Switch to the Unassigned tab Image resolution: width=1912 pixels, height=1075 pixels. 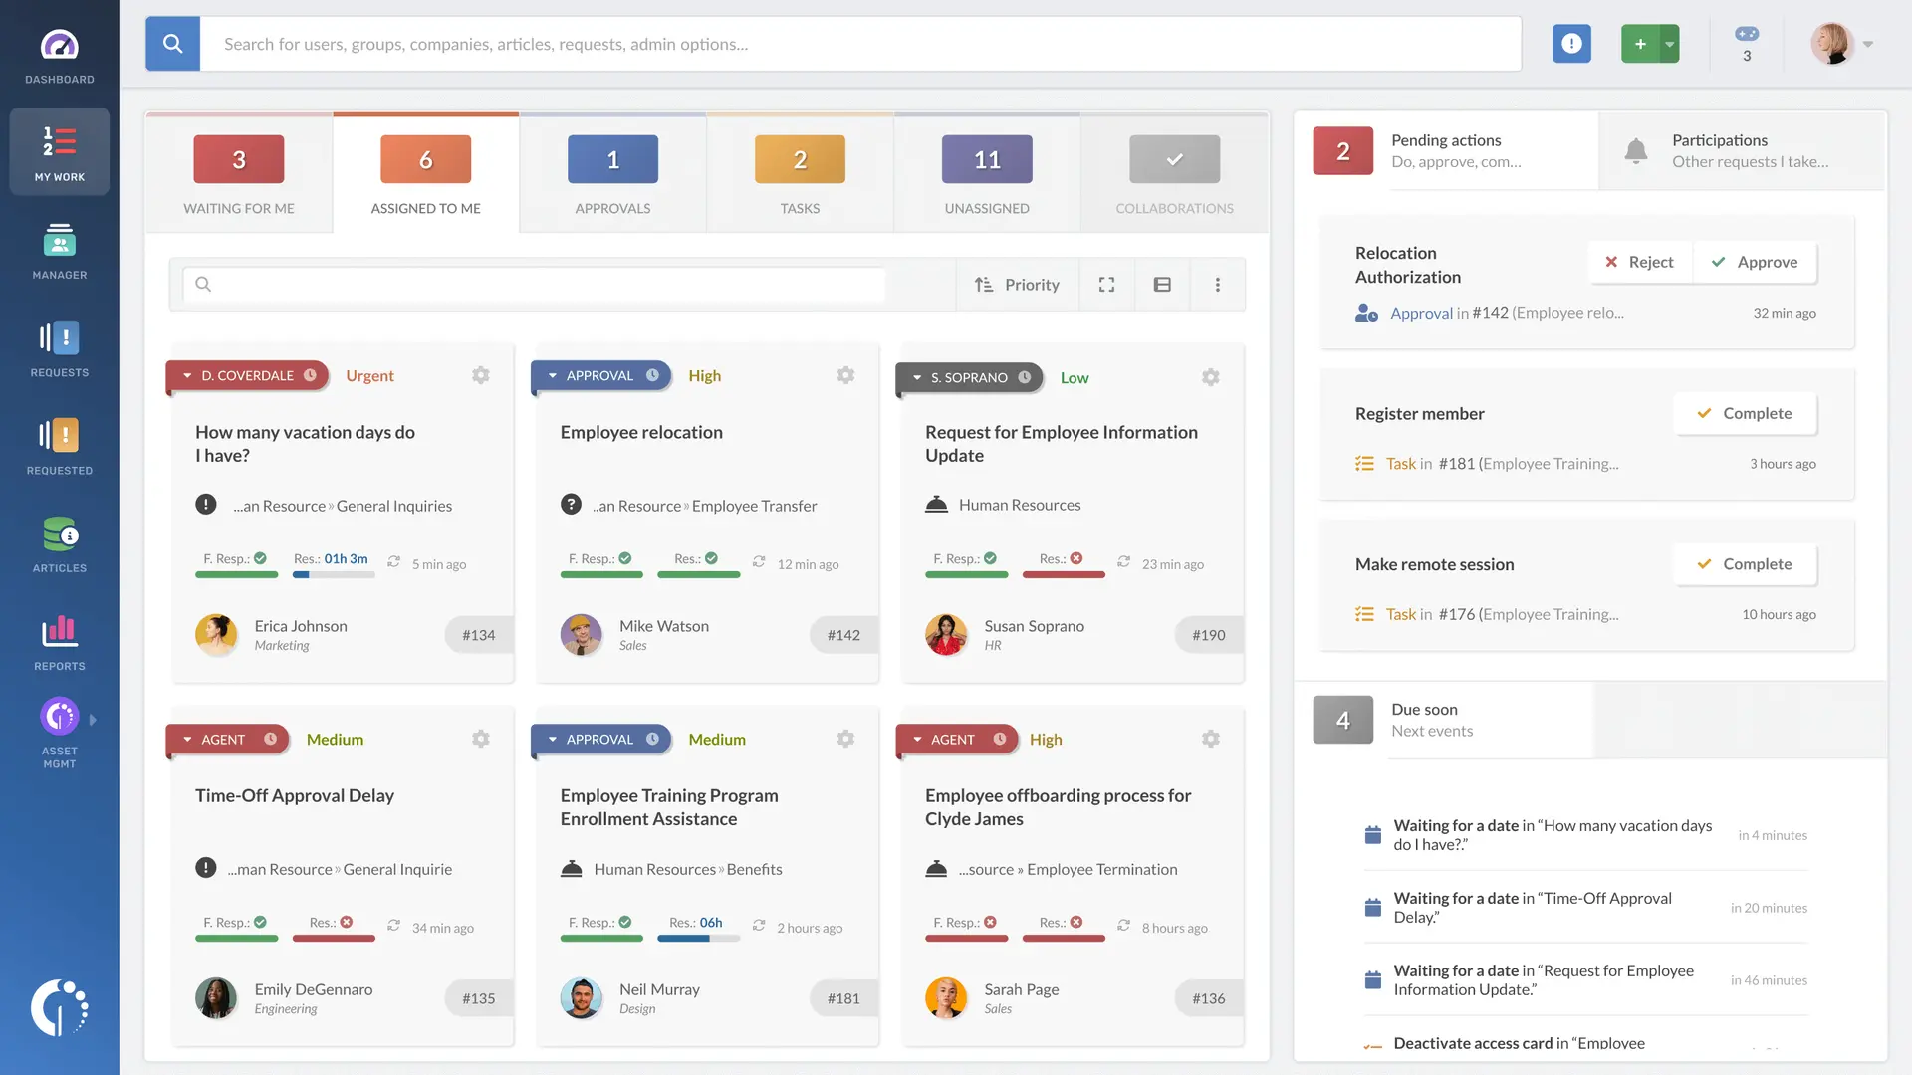point(987,173)
